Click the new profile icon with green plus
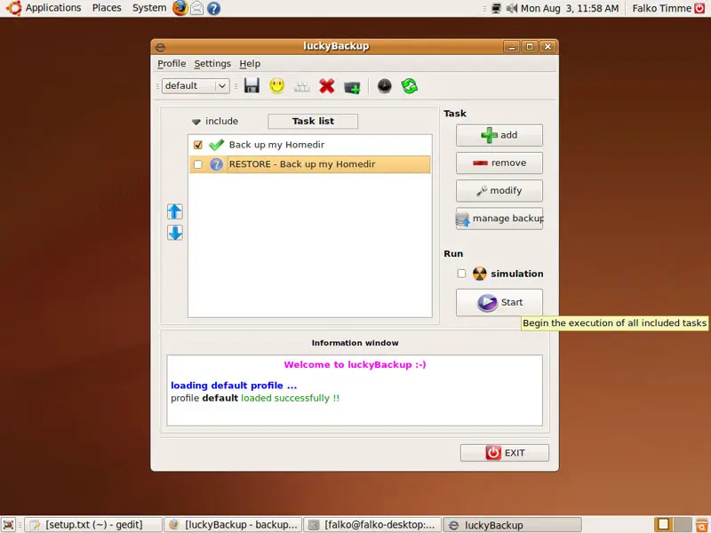Screen dimensions: 711x533 352,86
